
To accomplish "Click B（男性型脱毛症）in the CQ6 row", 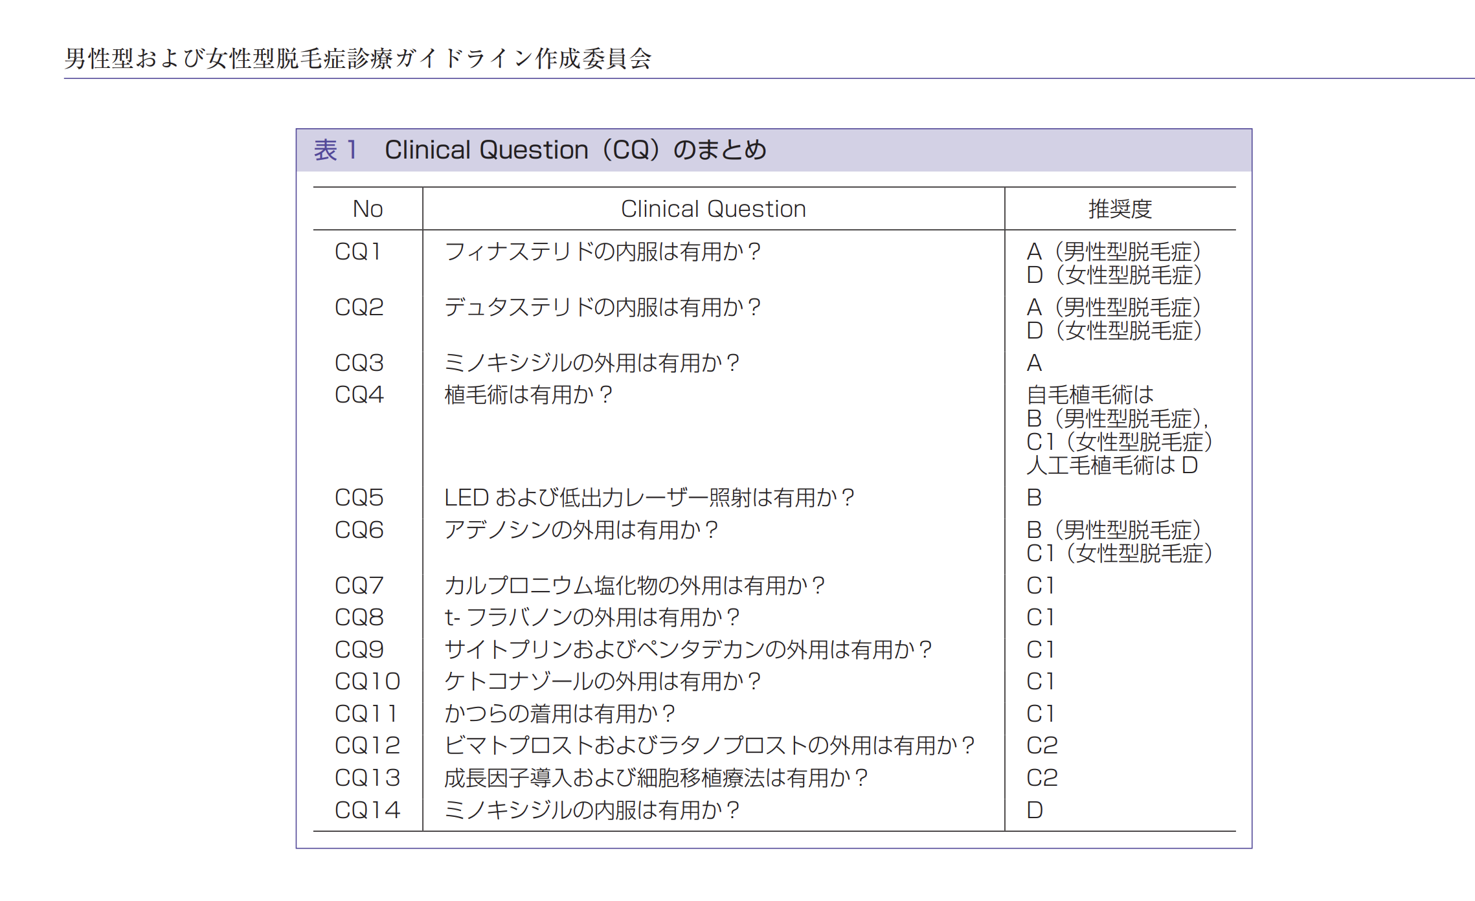I will pos(1114,530).
